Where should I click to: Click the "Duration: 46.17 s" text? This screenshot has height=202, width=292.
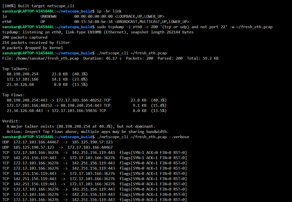point(102,58)
